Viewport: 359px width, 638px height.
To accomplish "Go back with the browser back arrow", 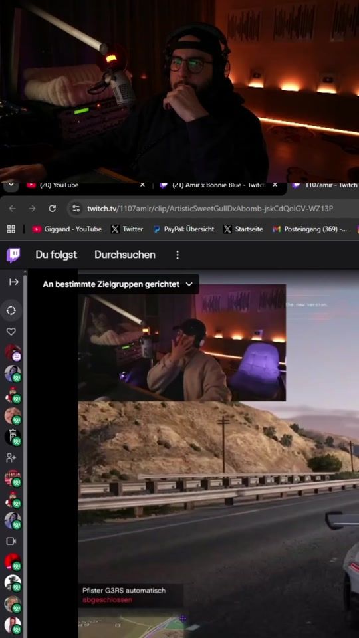I will [12, 209].
